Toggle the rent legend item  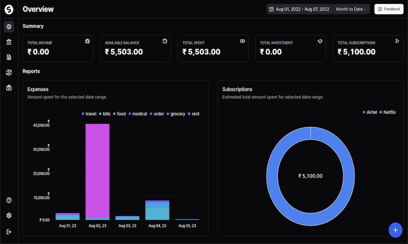(x=194, y=114)
